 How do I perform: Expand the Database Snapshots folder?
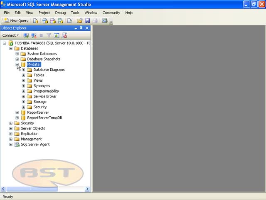click(x=17, y=59)
